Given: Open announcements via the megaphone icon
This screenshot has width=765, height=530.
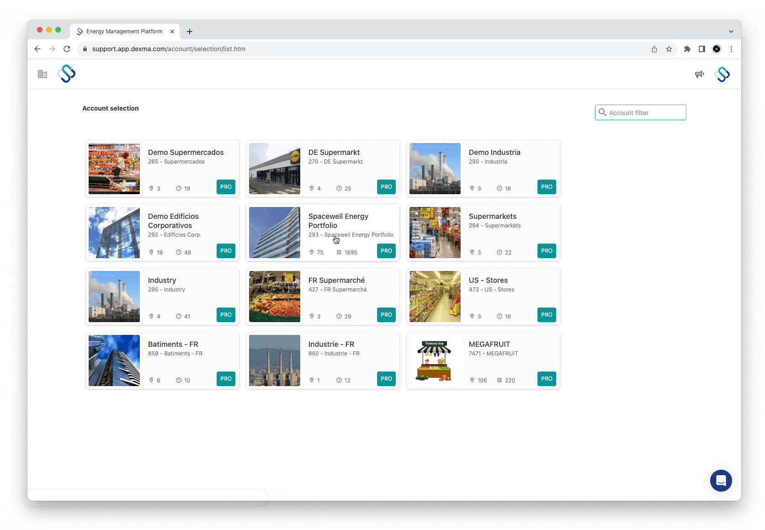Looking at the screenshot, I should [x=700, y=74].
